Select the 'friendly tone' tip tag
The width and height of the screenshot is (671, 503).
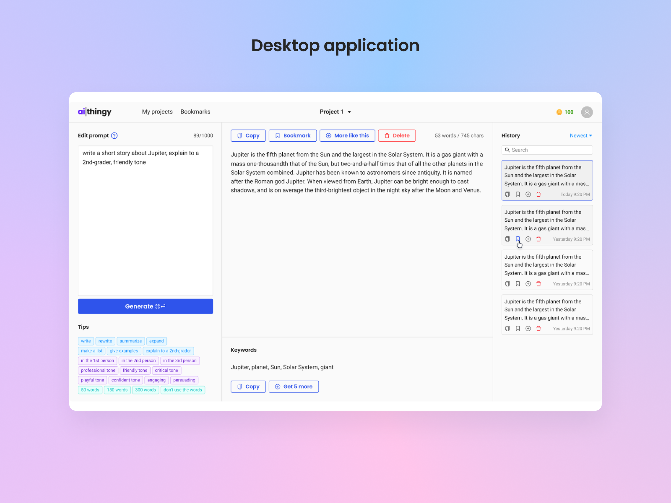(135, 370)
